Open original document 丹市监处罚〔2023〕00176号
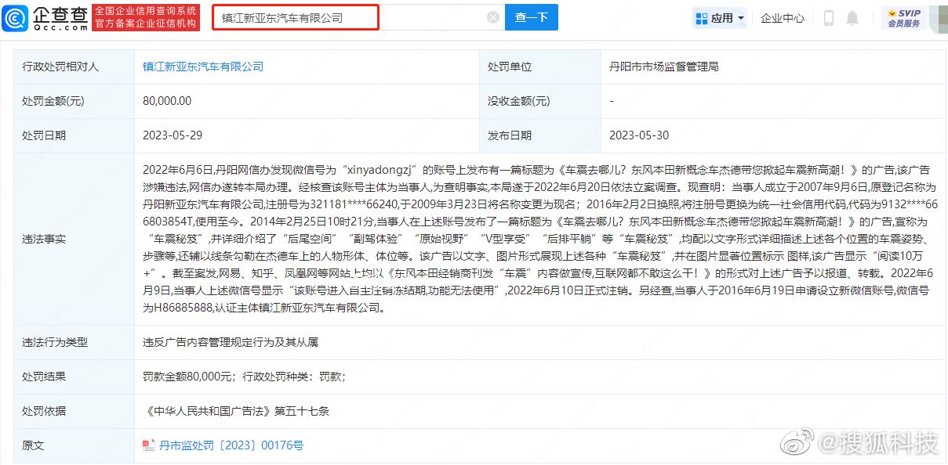 (x=231, y=445)
